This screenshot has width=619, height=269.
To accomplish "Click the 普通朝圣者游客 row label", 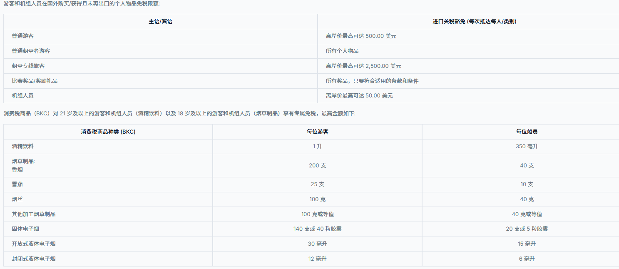I will (31, 51).
